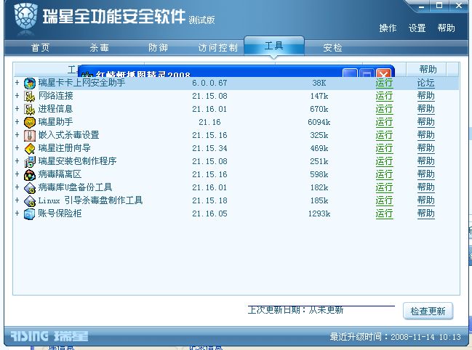Expand the 网络连接 row
Image resolution: width=472 pixels, height=350 pixels.
(x=17, y=96)
